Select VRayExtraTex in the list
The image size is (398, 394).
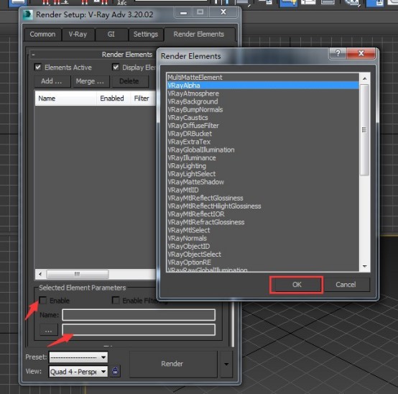[x=263, y=142]
